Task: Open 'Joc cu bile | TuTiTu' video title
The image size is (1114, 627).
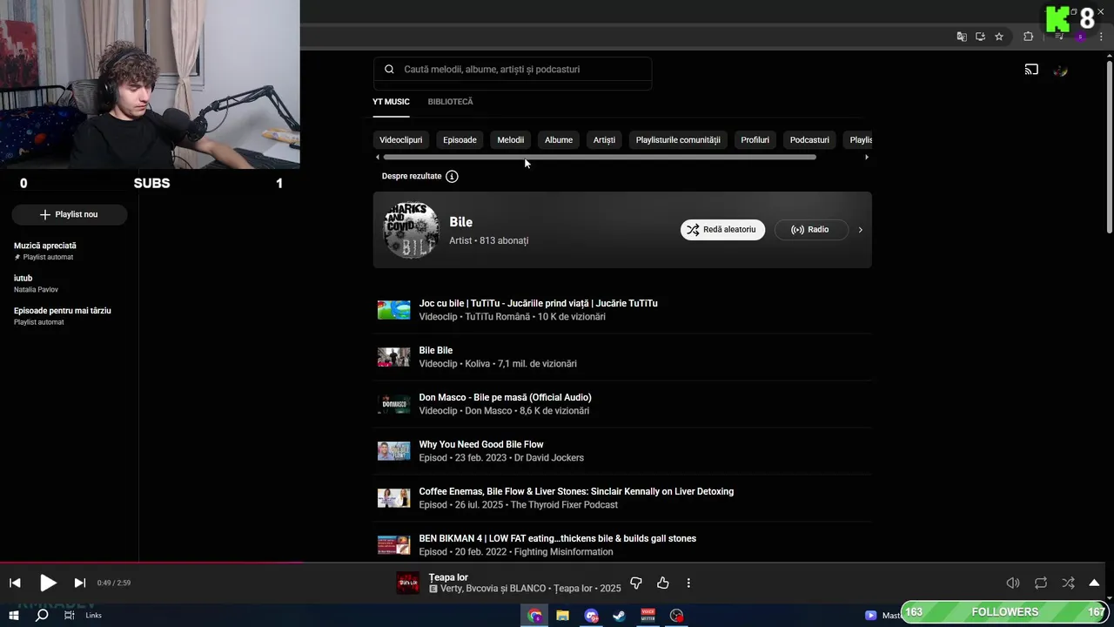Action: [x=538, y=304]
